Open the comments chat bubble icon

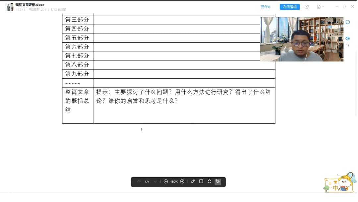[348, 22]
